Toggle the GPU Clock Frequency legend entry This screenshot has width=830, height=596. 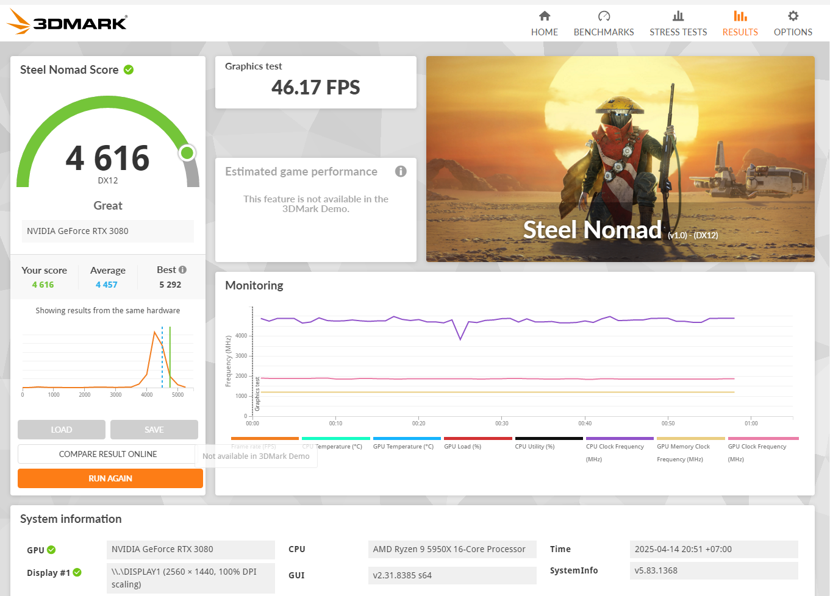point(764,450)
